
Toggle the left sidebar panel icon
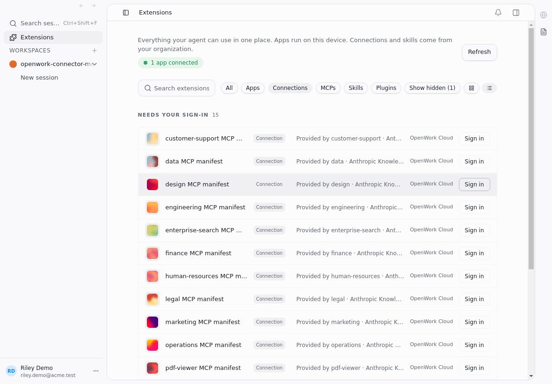pos(126,13)
